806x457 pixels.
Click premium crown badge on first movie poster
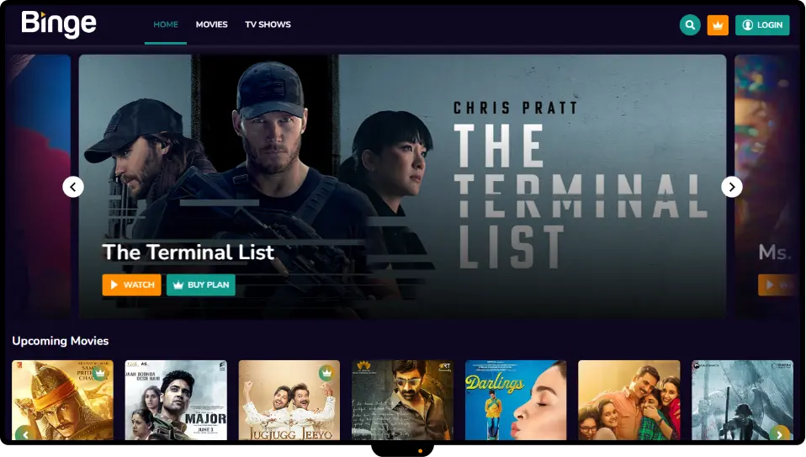pos(100,373)
